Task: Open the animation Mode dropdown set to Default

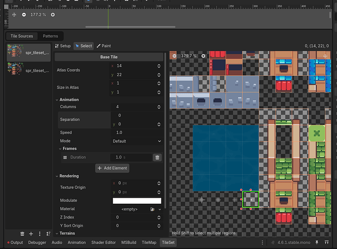Action: (137, 141)
